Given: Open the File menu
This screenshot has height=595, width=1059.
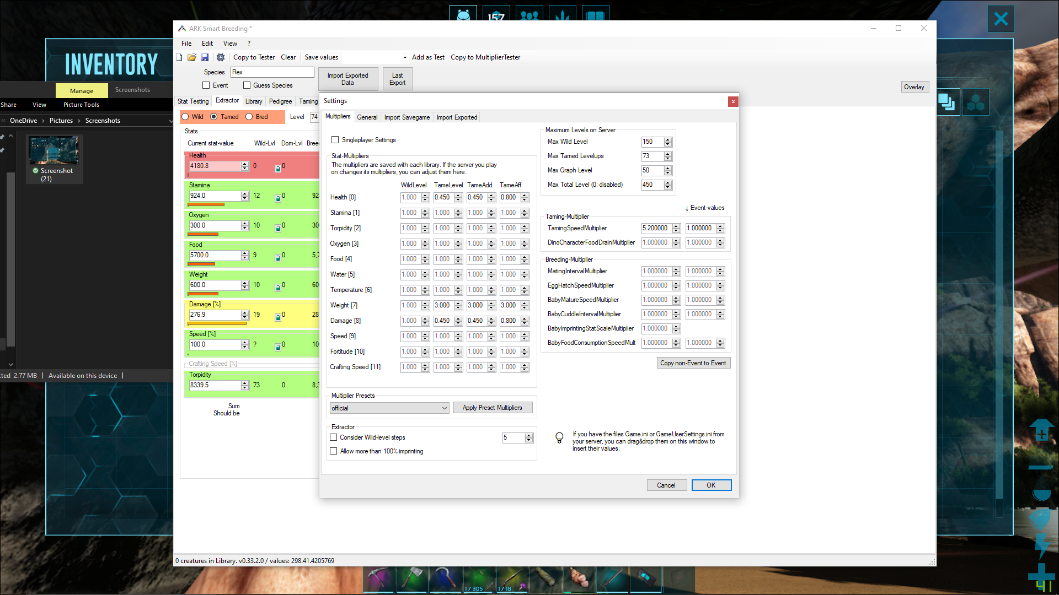Looking at the screenshot, I should [186, 43].
